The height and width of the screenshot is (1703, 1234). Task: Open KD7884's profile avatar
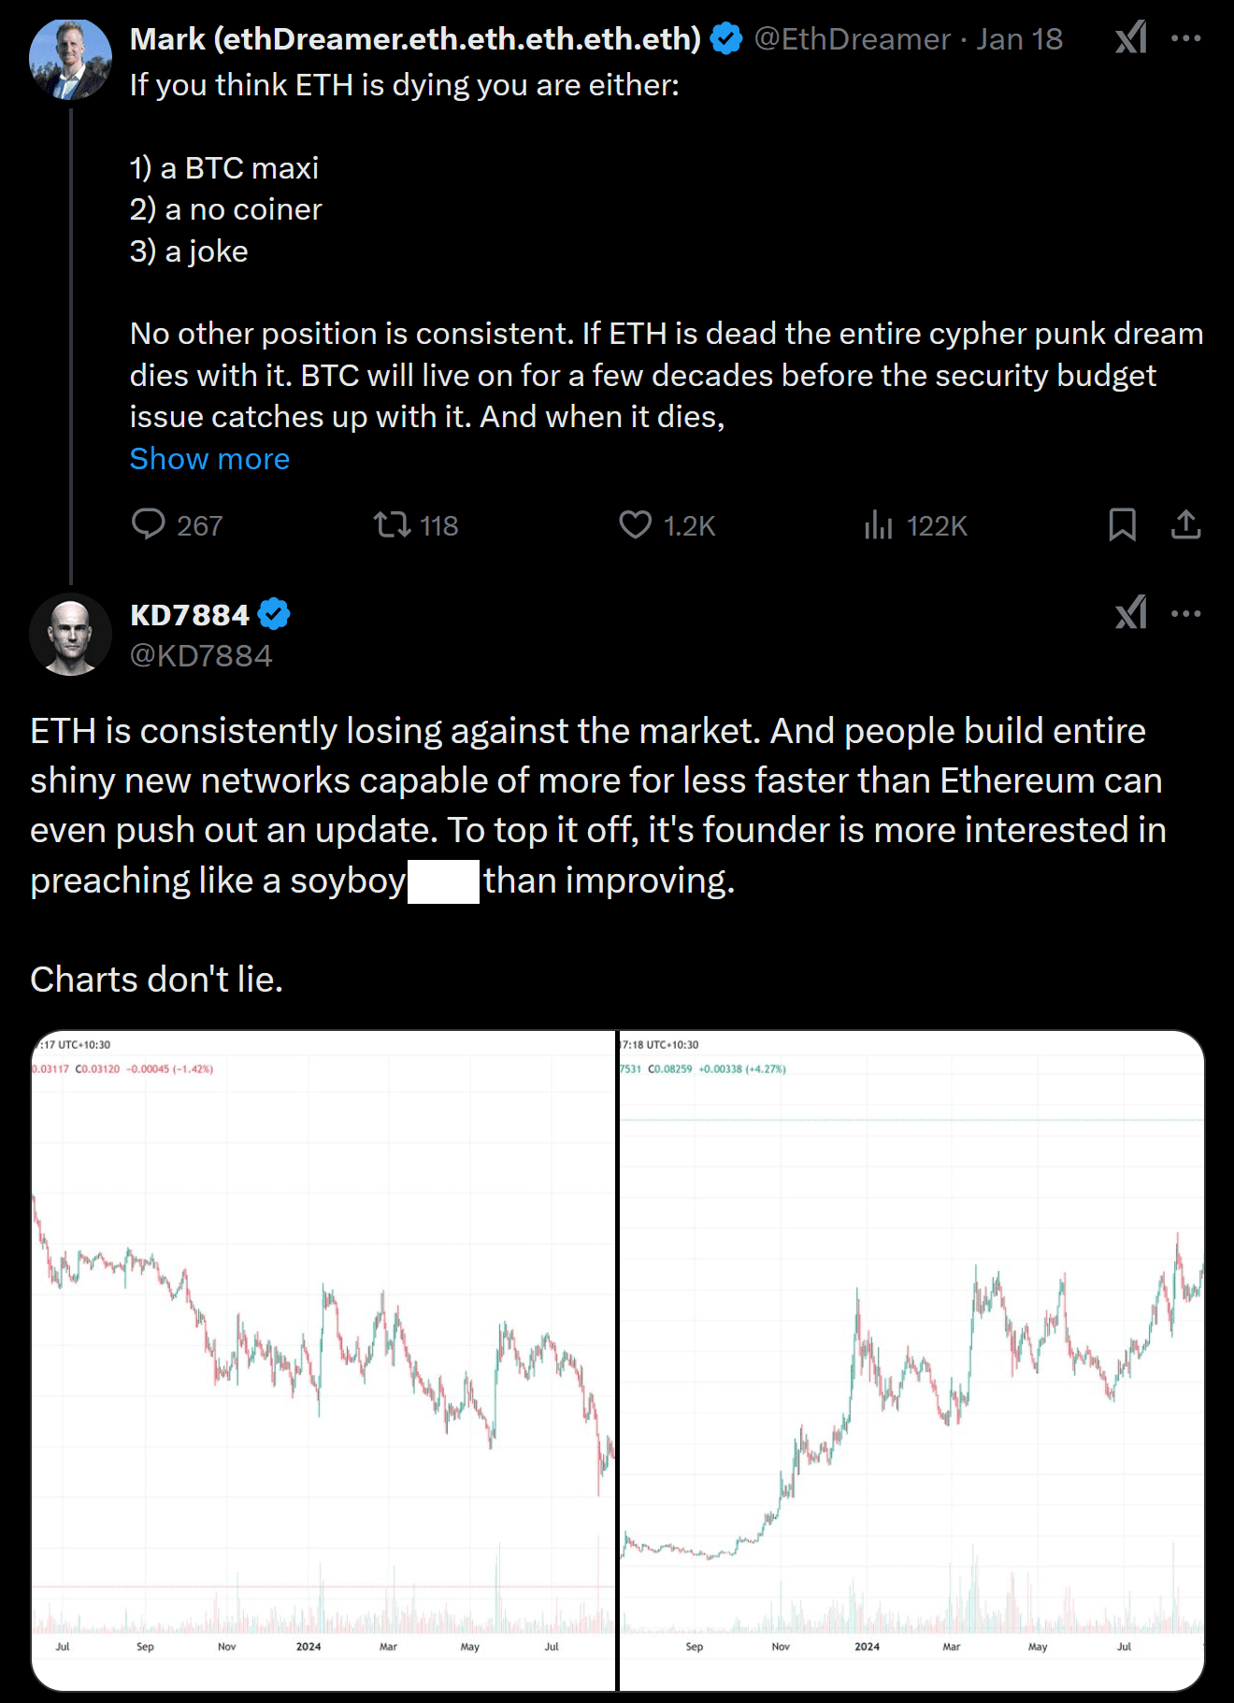coord(70,634)
